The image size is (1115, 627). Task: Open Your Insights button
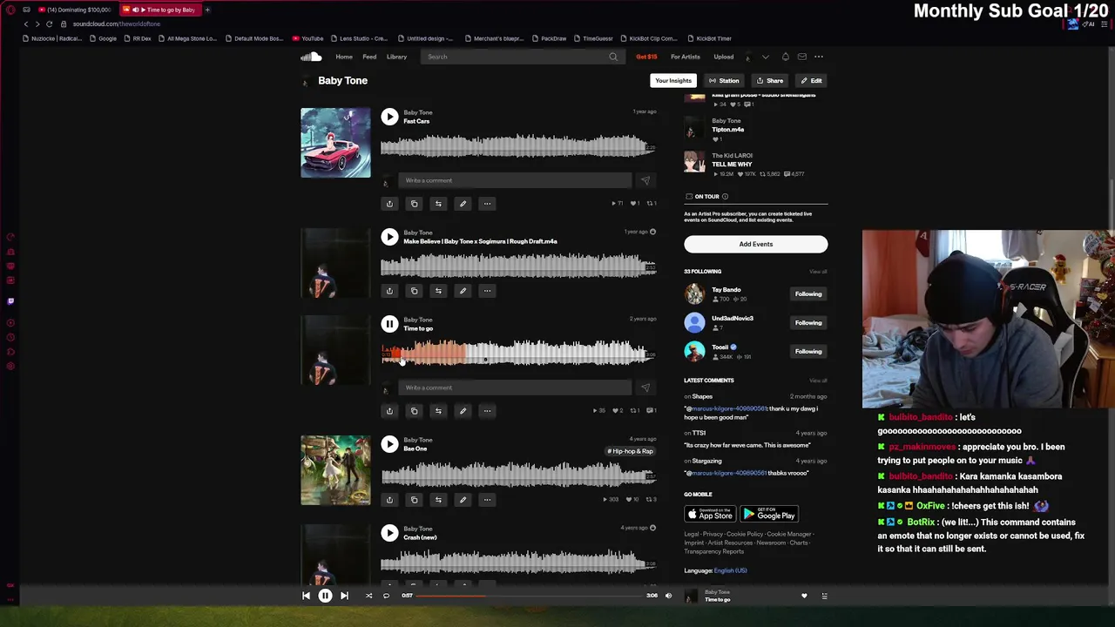click(673, 80)
